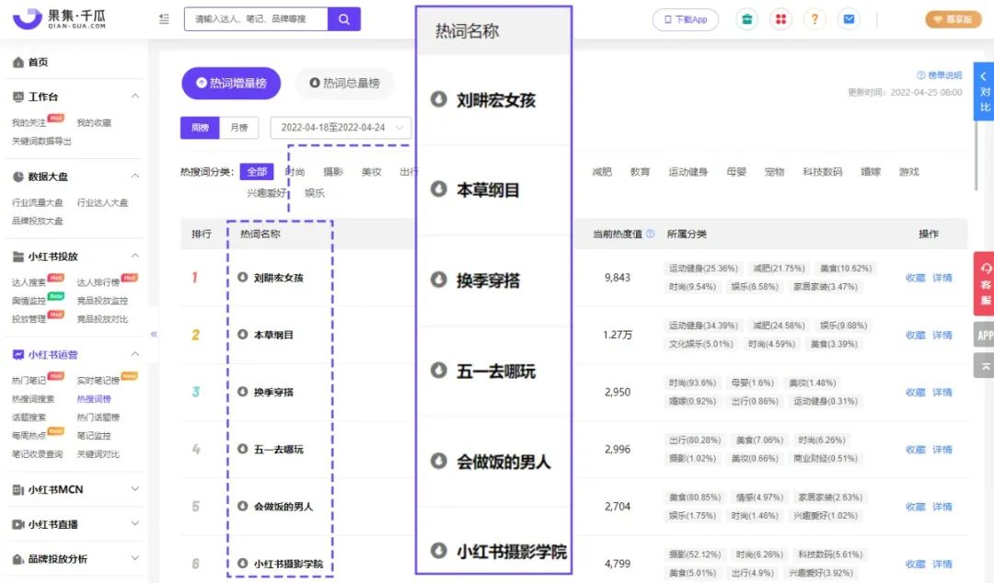Collapse the 小红书投放 section chevron
Viewport: 994px width, 583px height.
135,256
